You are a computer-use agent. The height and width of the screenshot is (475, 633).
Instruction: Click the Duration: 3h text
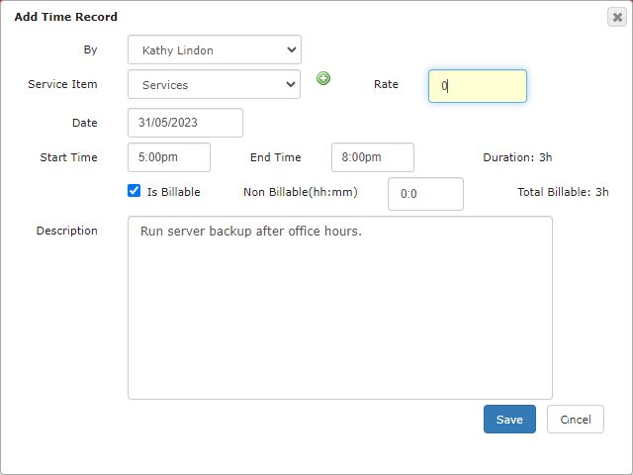[x=517, y=157]
